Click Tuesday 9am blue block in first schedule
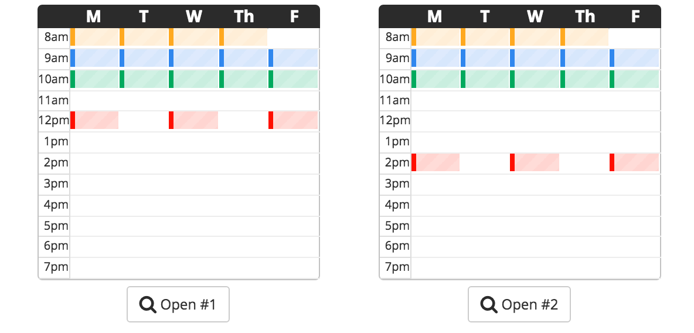This screenshot has width=694, height=333. point(144,58)
